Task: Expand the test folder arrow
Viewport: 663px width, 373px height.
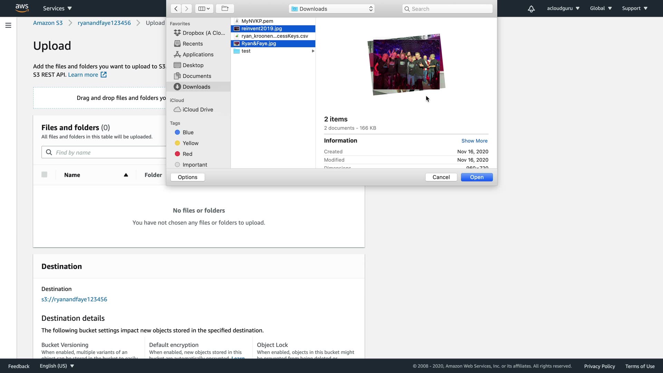Action: 313,51
